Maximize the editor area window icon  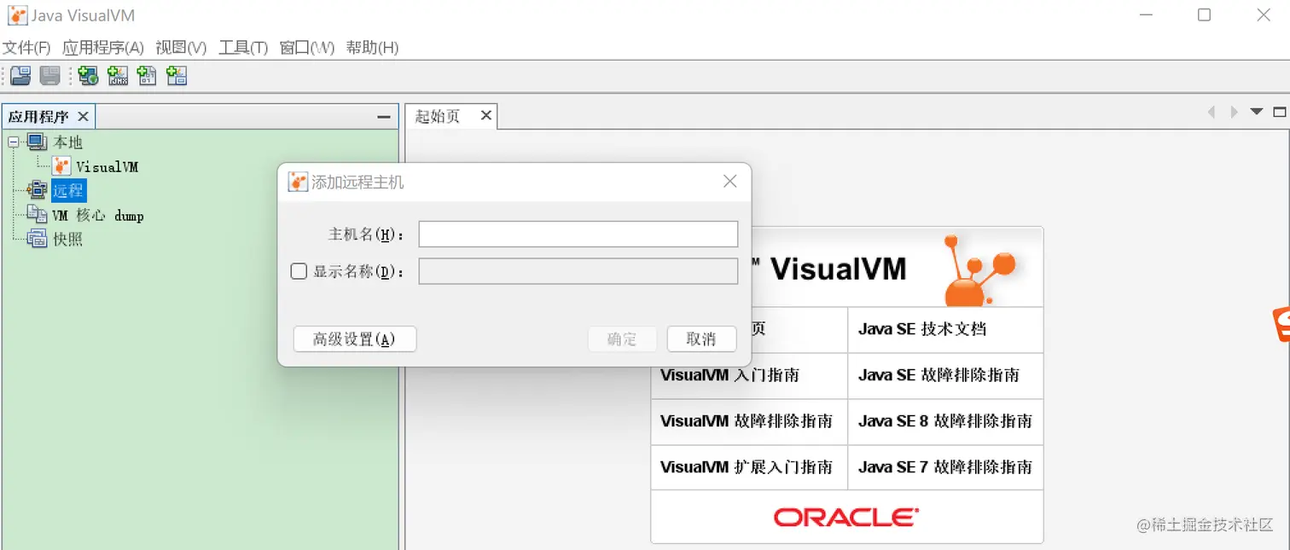click(x=1280, y=112)
